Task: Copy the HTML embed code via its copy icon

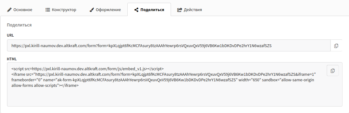Action: click(x=333, y=71)
